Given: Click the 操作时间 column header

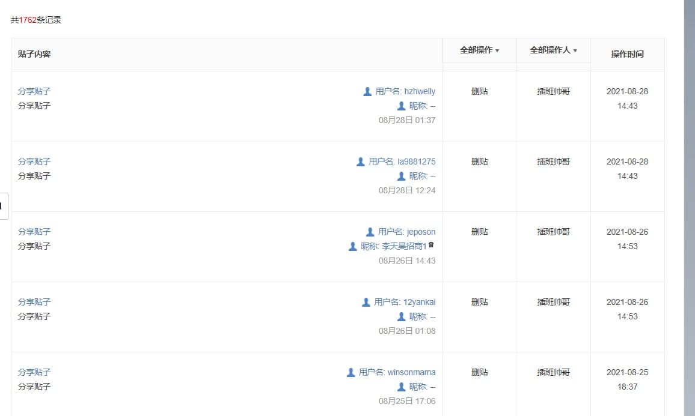Looking at the screenshot, I should click(x=627, y=54).
